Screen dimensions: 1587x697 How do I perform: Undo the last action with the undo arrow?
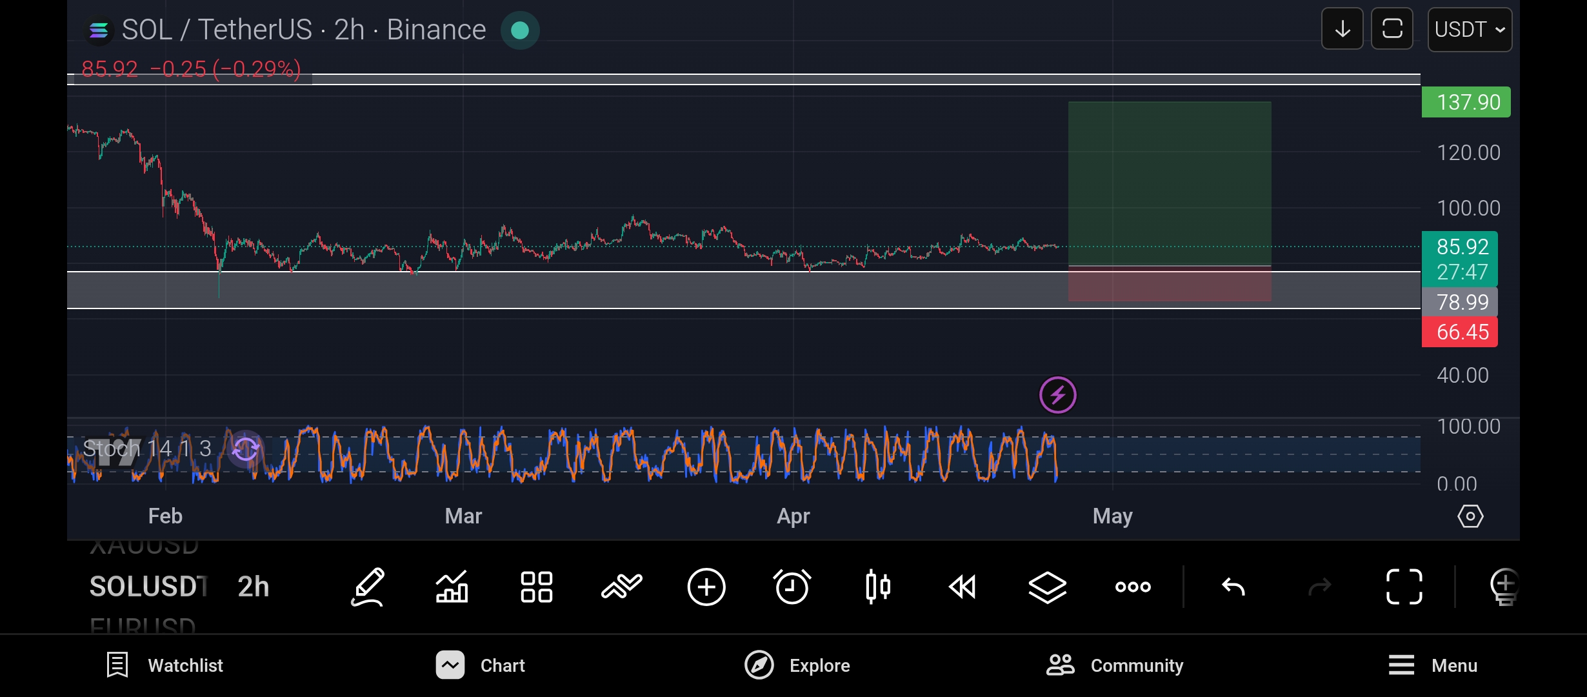(x=1233, y=587)
